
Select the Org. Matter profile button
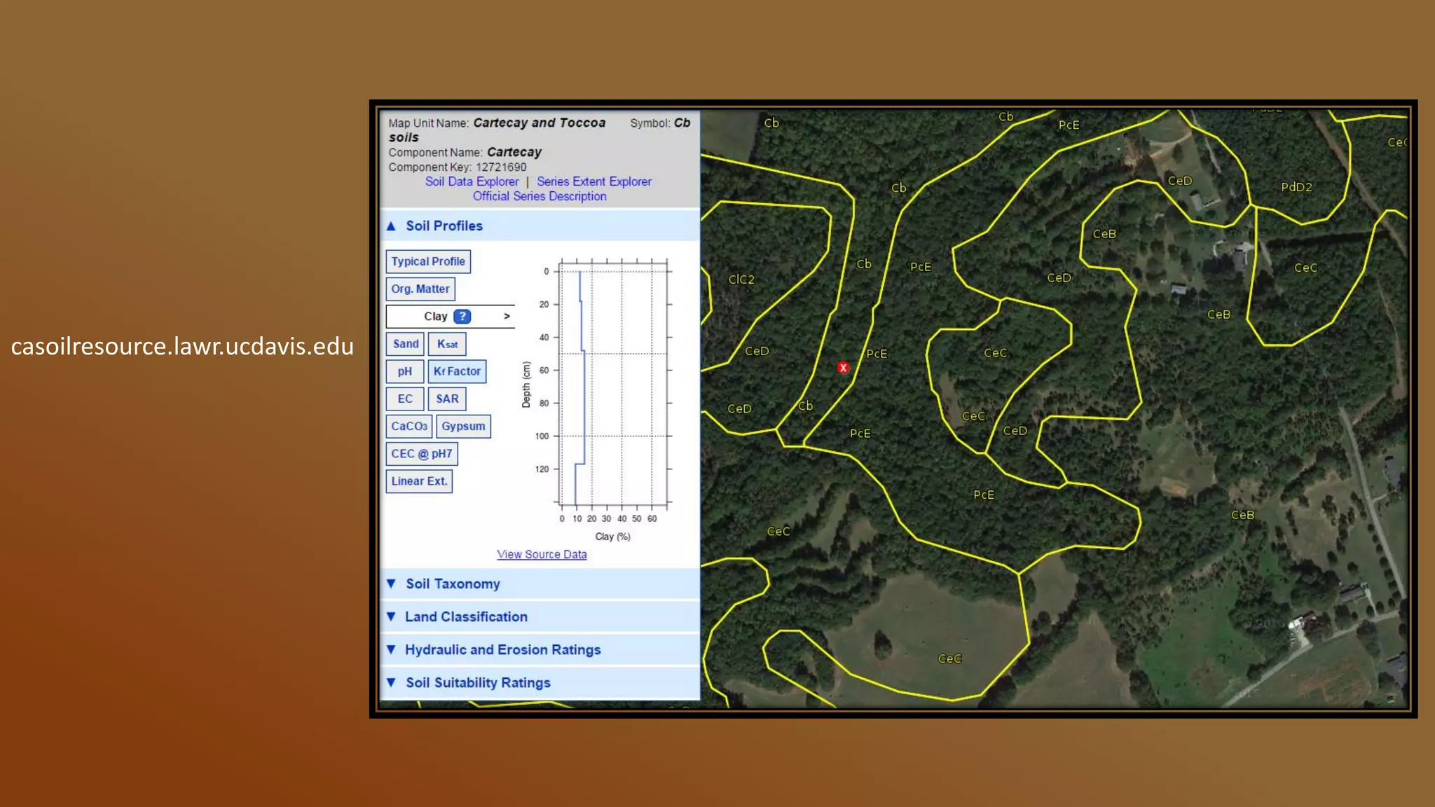[420, 289]
